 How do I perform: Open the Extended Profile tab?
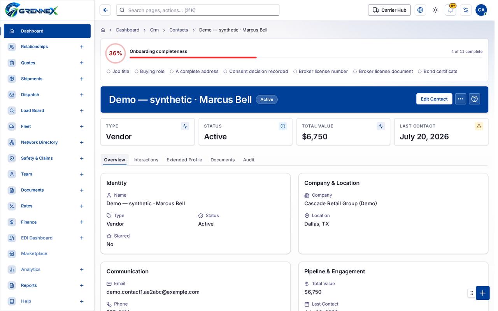click(184, 160)
